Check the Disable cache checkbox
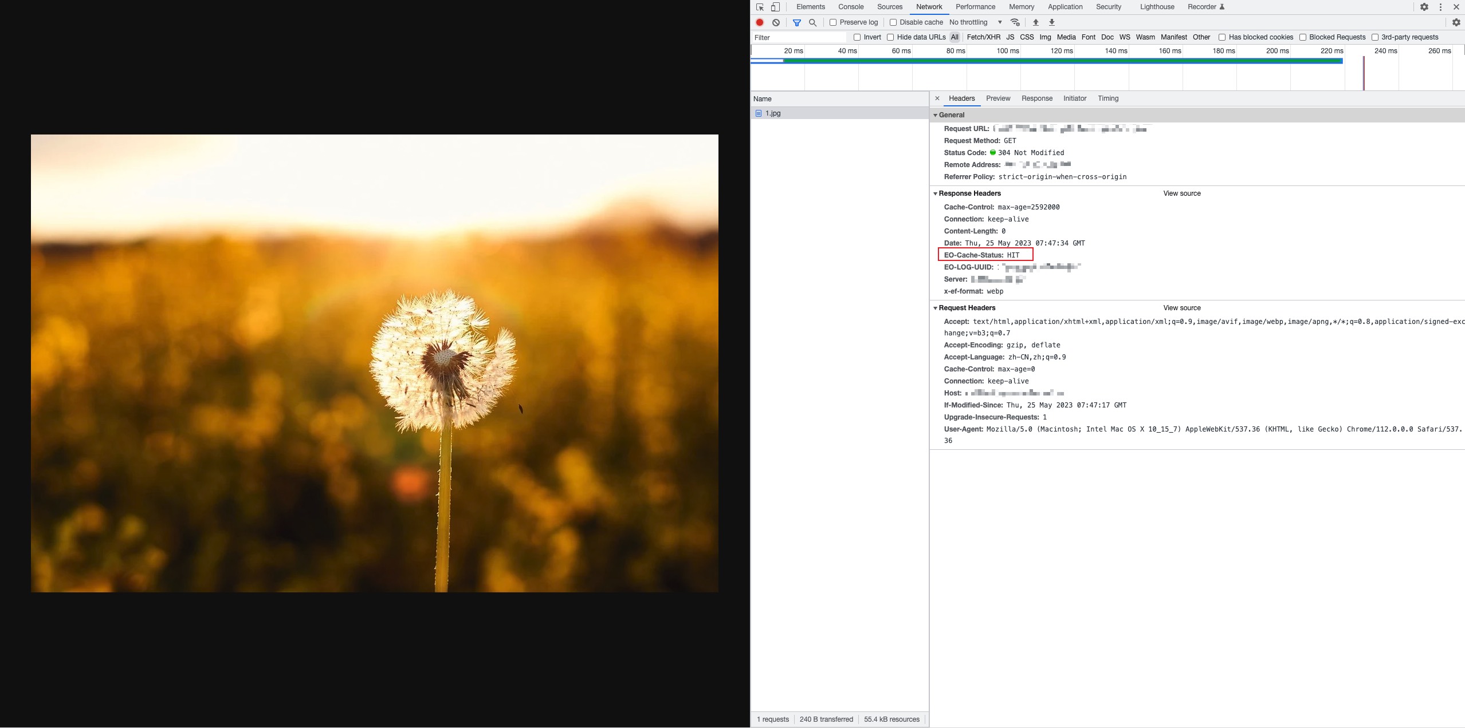The image size is (1465, 728). 893,22
